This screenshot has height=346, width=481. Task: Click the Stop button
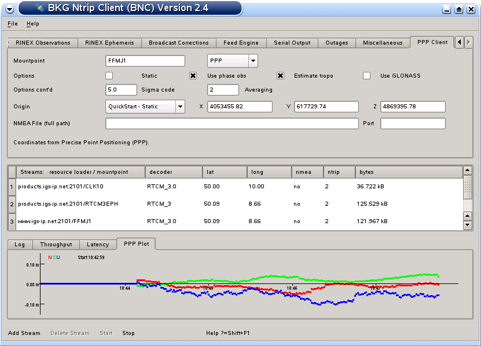coord(128,333)
